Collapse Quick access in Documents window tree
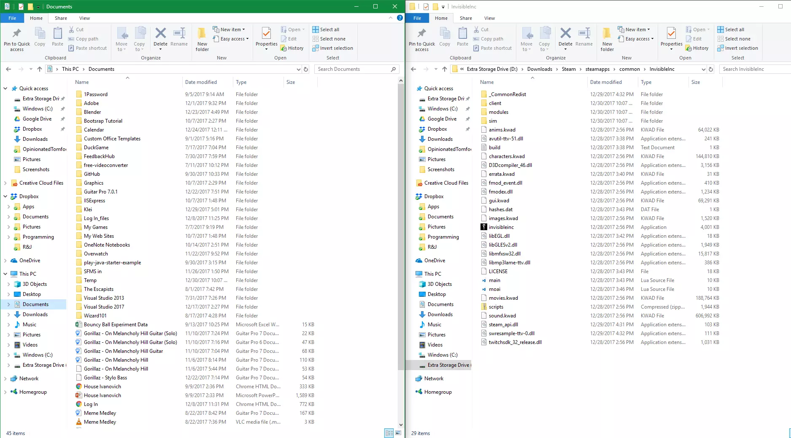The width and height of the screenshot is (791, 438). tap(5, 89)
